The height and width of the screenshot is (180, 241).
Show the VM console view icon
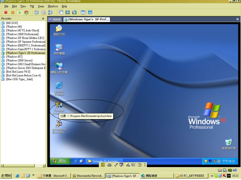(90, 12)
